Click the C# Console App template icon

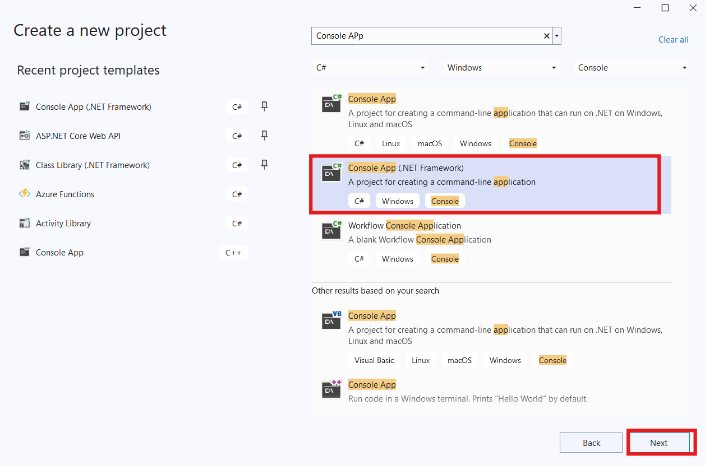point(331,103)
